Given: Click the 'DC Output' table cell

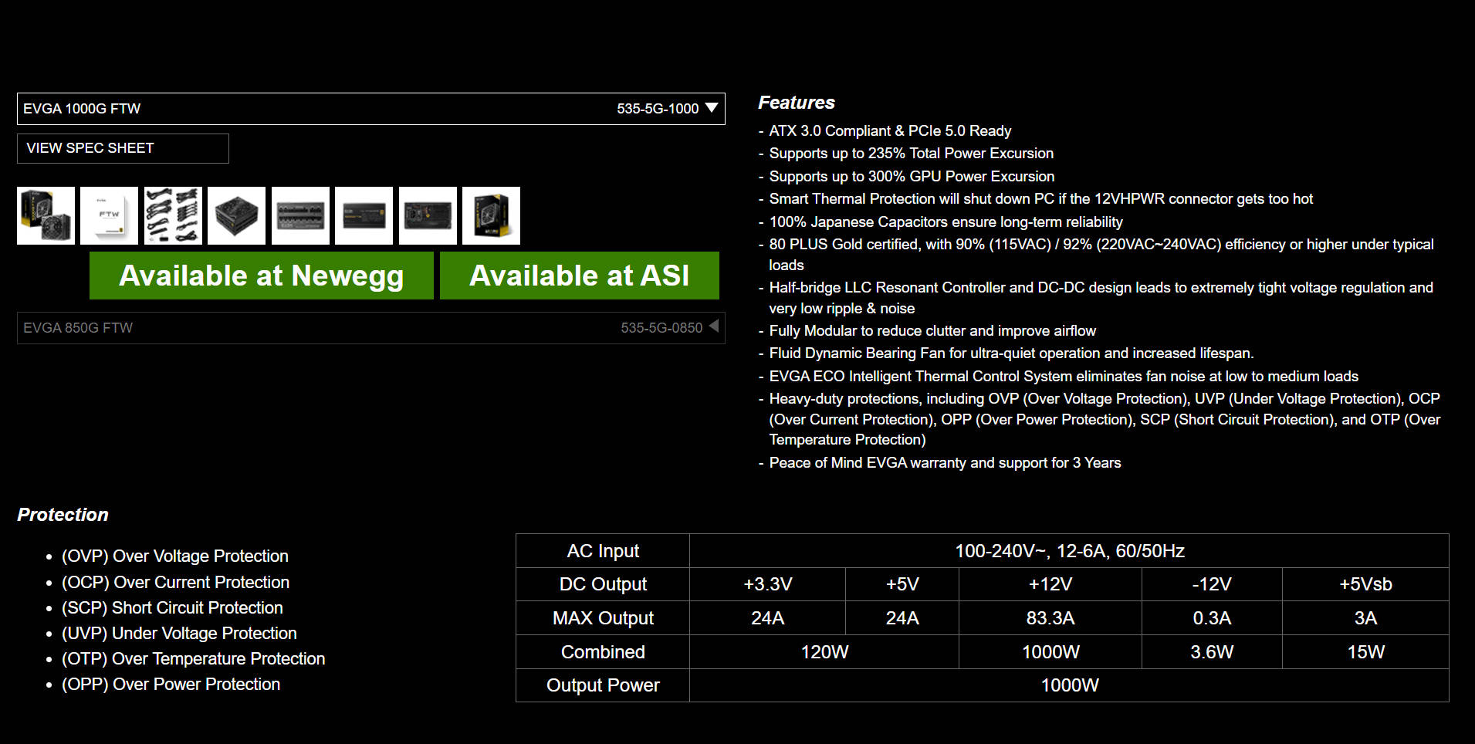Looking at the screenshot, I should 603,584.
